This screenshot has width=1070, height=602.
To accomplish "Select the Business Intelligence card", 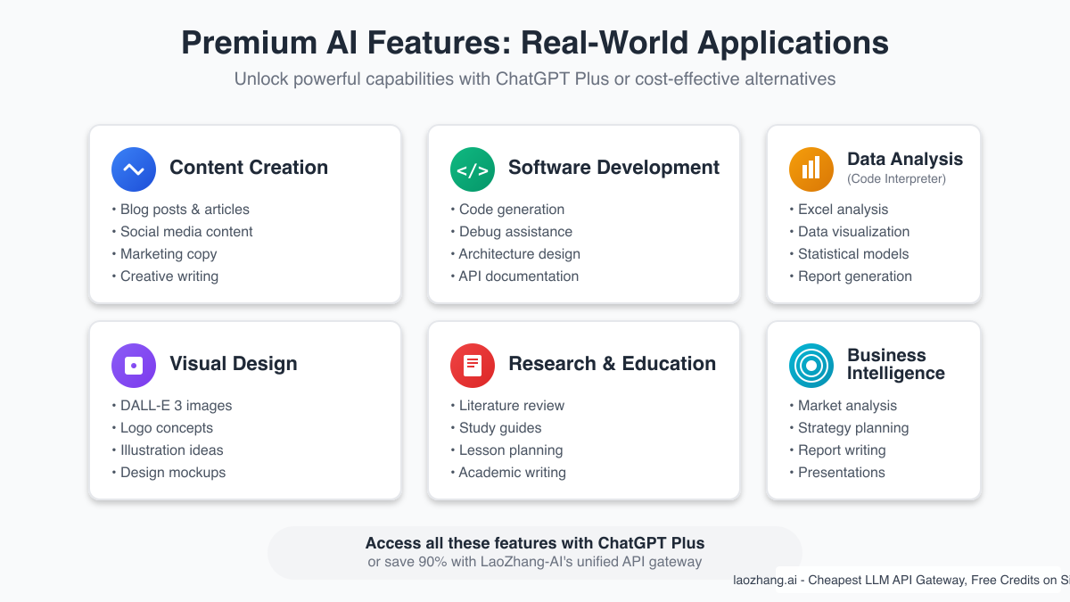I will point(873,410).
